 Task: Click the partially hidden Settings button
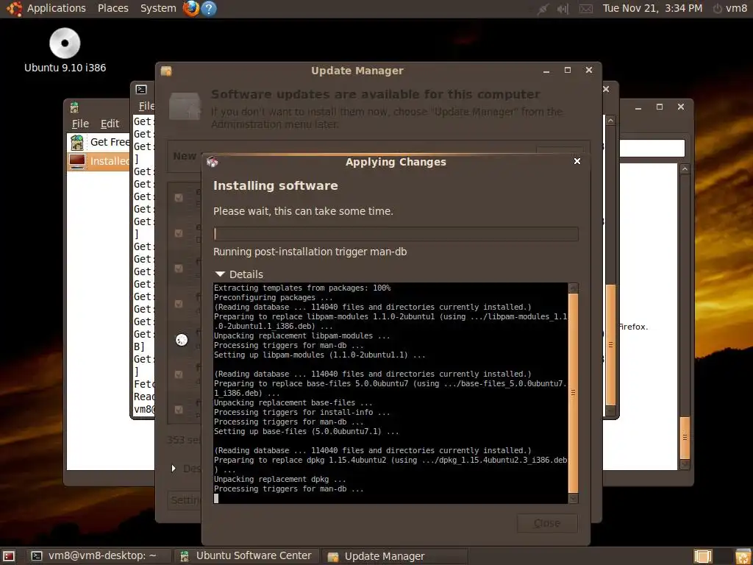tap(185, 500)
